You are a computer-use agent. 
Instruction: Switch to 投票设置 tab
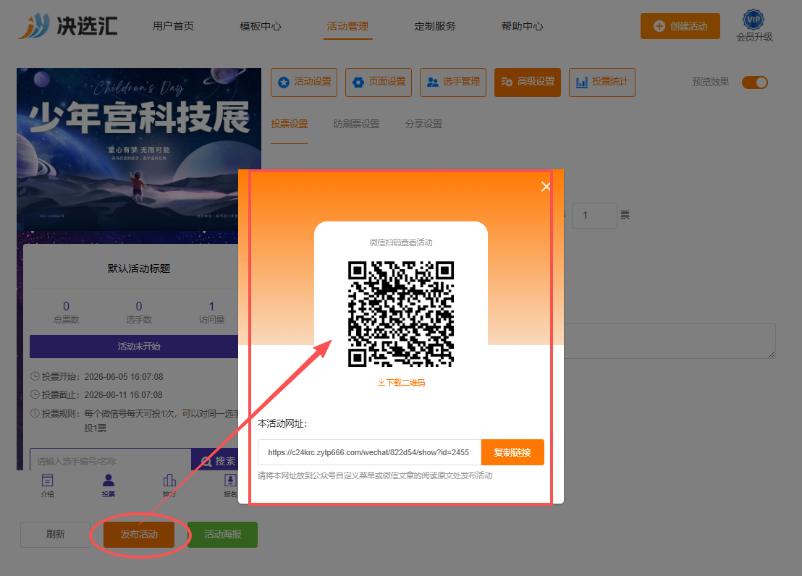[289, 124]
